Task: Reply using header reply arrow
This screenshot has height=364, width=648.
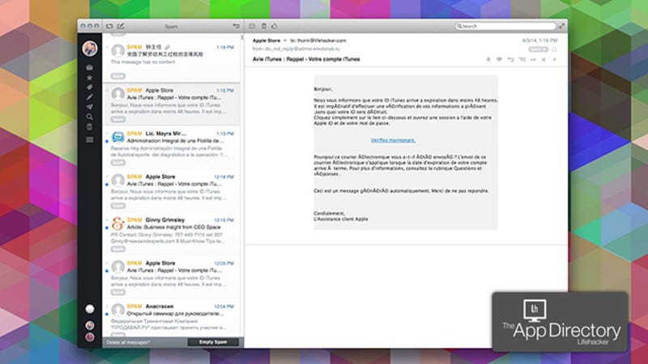Action: (510, 59)
